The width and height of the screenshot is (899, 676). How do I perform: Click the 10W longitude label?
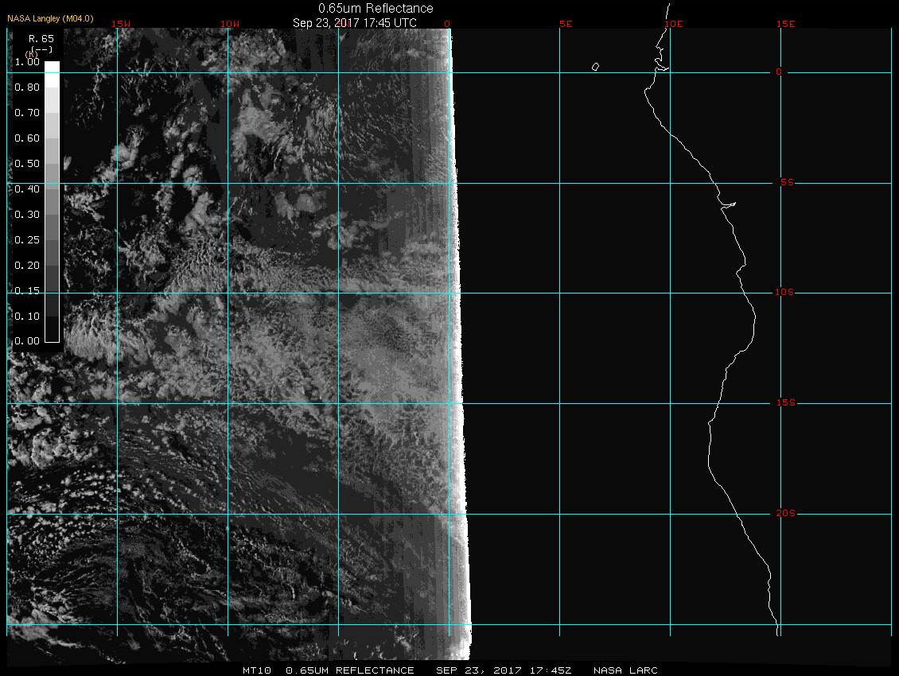point(230,24)
